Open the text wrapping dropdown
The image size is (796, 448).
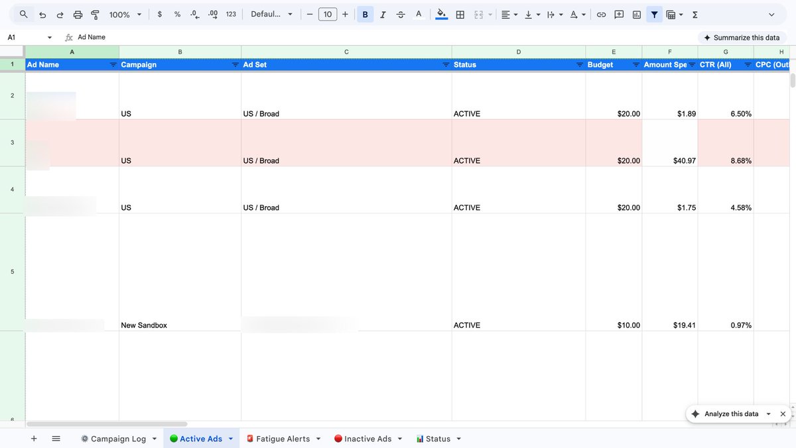[x=555, y=14]
